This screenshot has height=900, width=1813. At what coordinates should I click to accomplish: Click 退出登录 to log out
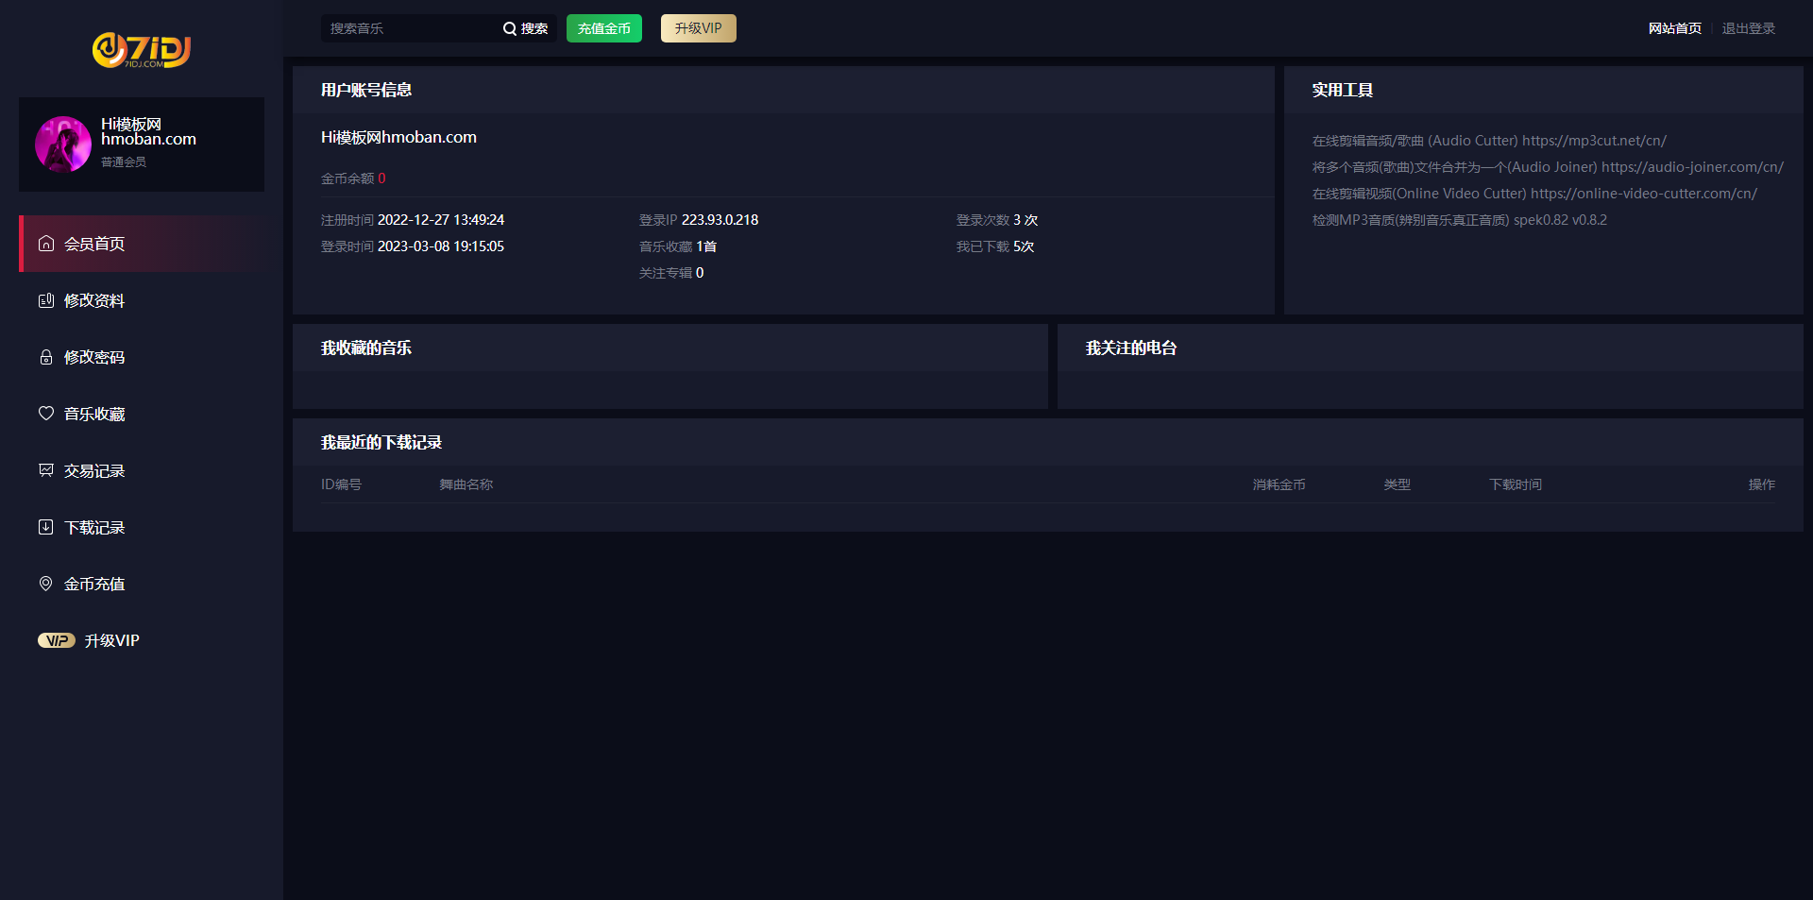[1749, 28]
